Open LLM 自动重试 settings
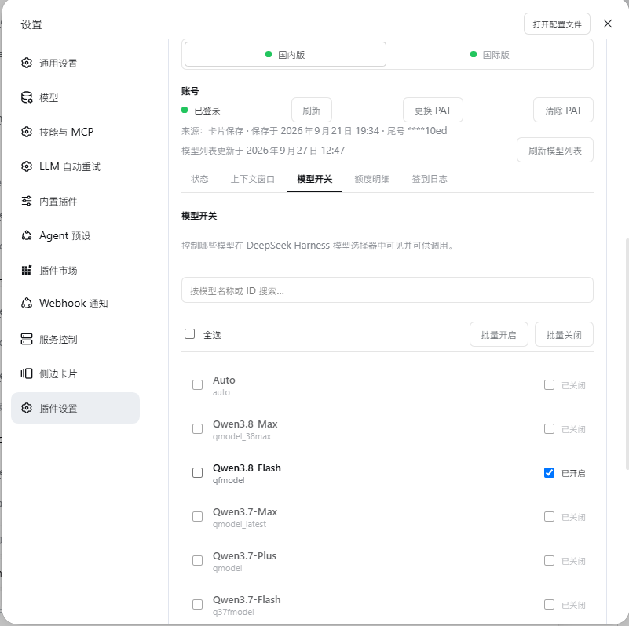This screenshot has width=629, height=626. coord(75,166)
